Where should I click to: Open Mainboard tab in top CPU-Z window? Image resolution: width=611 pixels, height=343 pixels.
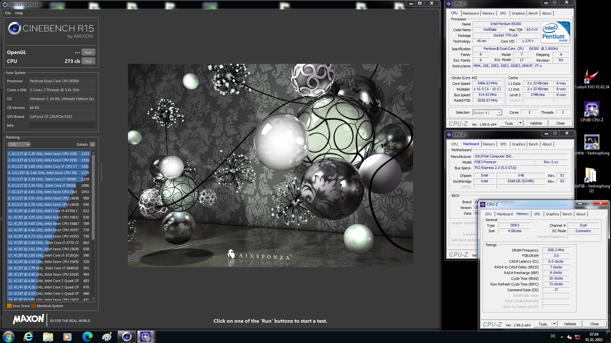[x=471, y=13]
